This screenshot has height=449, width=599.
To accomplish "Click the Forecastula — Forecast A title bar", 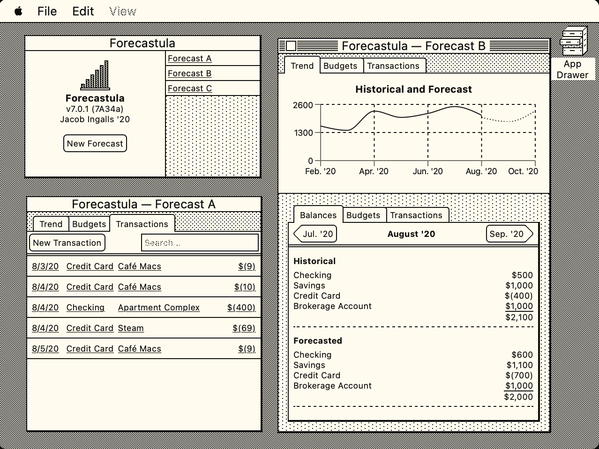I will [143, 204].
